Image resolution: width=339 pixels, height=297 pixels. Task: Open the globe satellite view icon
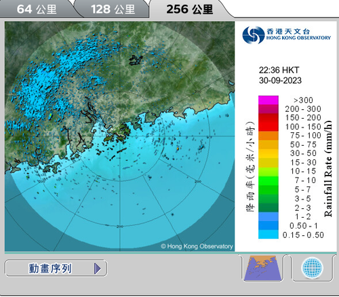coord(312,268)
